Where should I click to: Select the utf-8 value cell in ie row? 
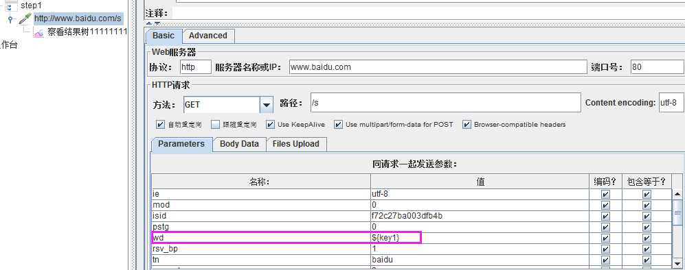click(480, 194)
